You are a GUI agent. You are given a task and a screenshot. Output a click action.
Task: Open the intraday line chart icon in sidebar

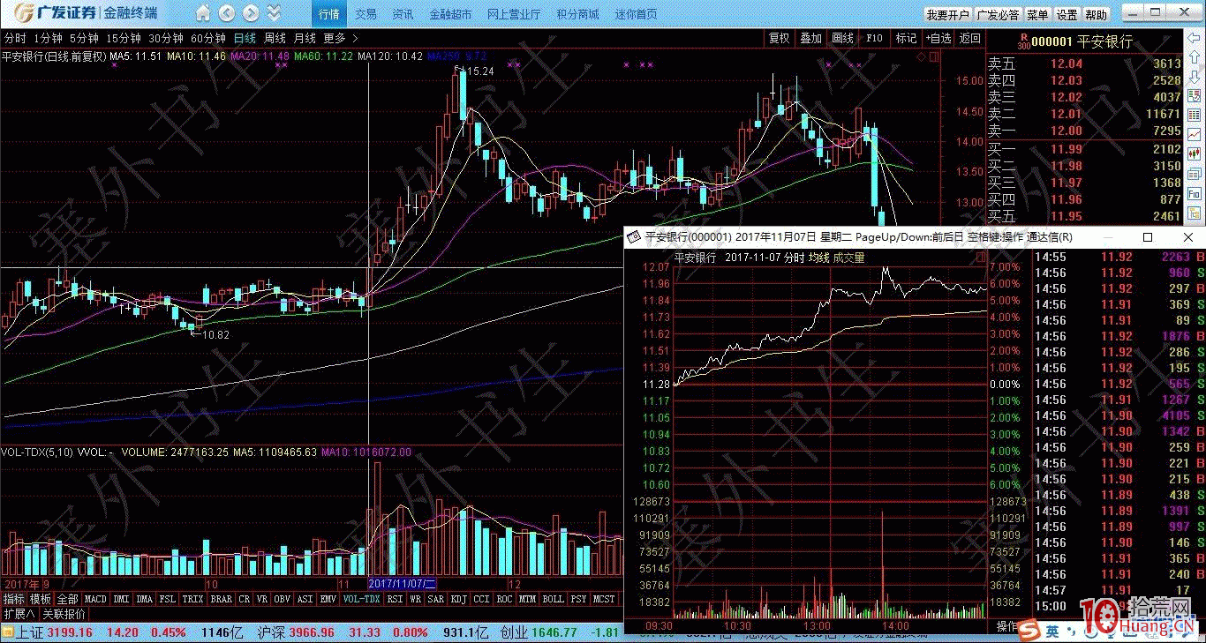pos(1195,134)
